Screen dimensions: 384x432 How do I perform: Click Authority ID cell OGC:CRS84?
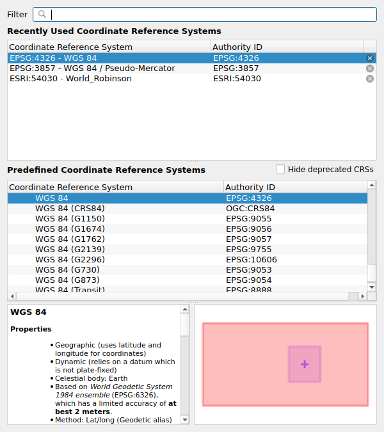[x=250, y=209]
